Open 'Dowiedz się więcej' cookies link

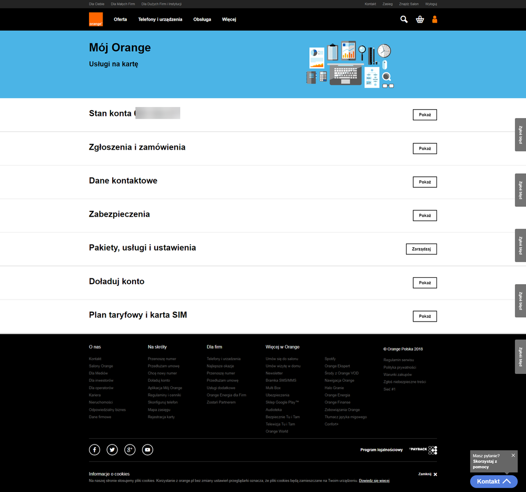tap(374, 480)
